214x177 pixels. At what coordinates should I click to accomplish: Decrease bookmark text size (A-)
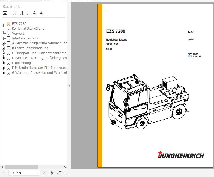coord(41,13)
